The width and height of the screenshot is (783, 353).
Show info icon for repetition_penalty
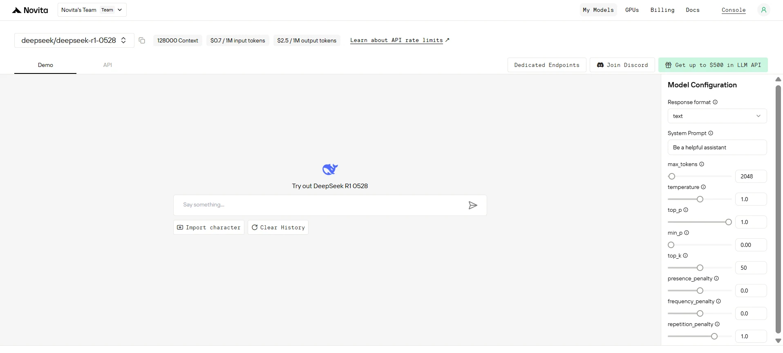[717, 324]
